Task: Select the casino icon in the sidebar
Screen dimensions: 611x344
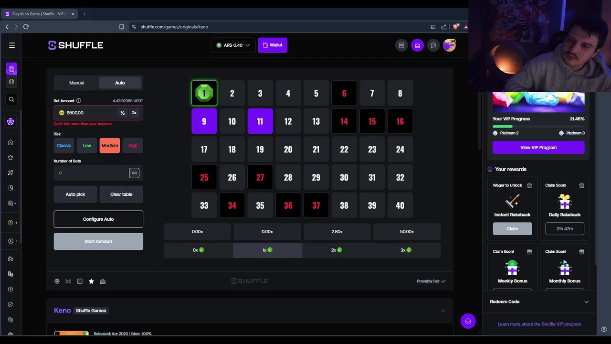Action: tap(12, 69)
